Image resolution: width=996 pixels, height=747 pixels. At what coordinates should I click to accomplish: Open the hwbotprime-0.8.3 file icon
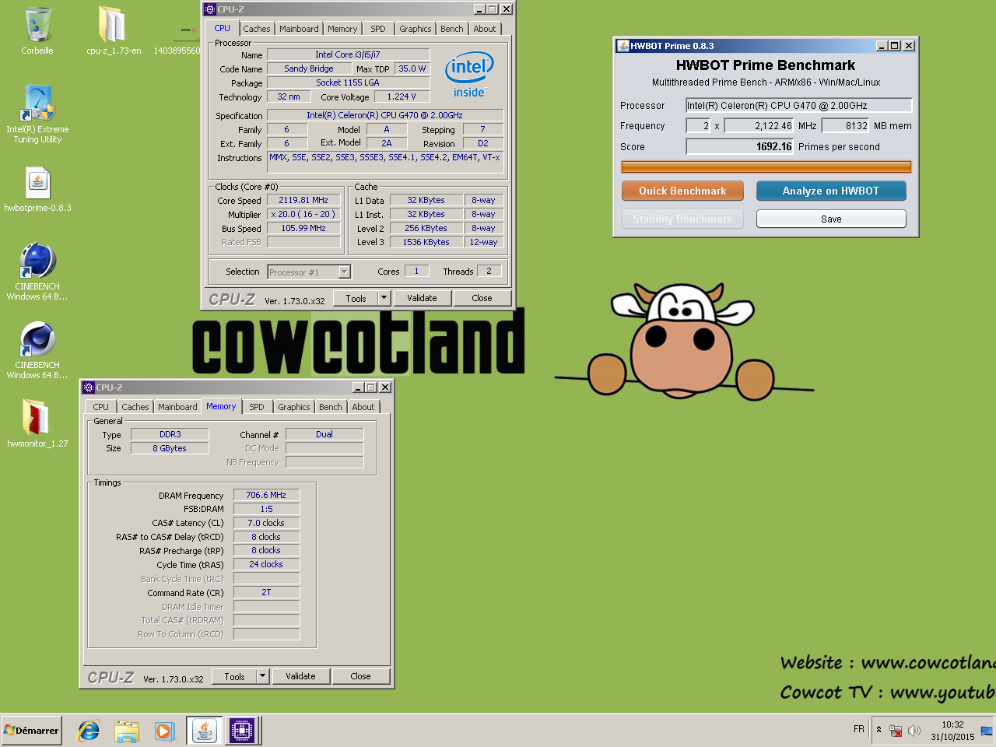37,189
